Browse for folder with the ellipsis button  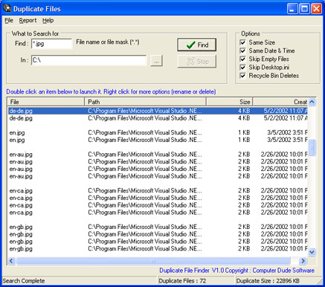[156, 61]
